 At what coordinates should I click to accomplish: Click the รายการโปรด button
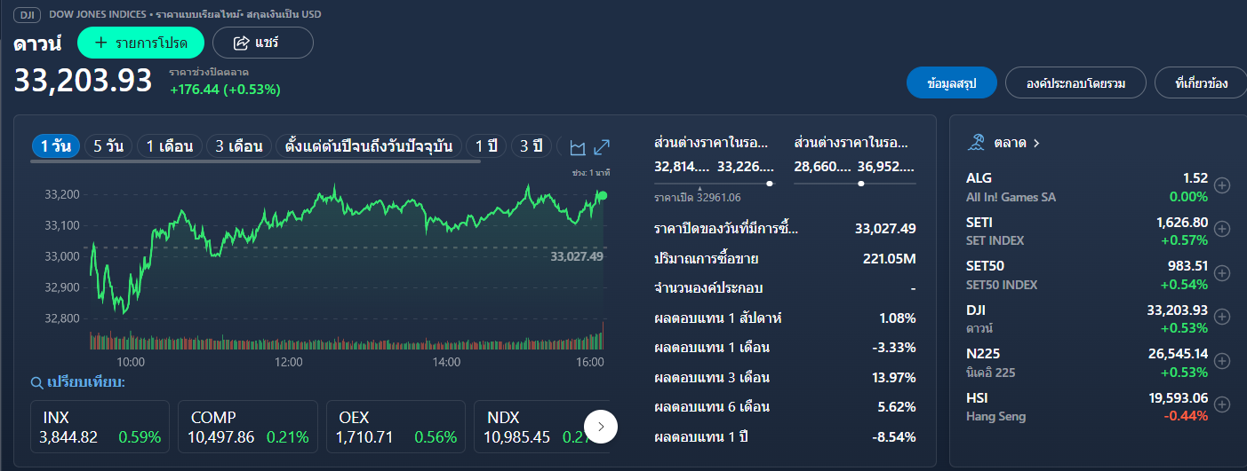pyautogui.click(x=140, y=43)
